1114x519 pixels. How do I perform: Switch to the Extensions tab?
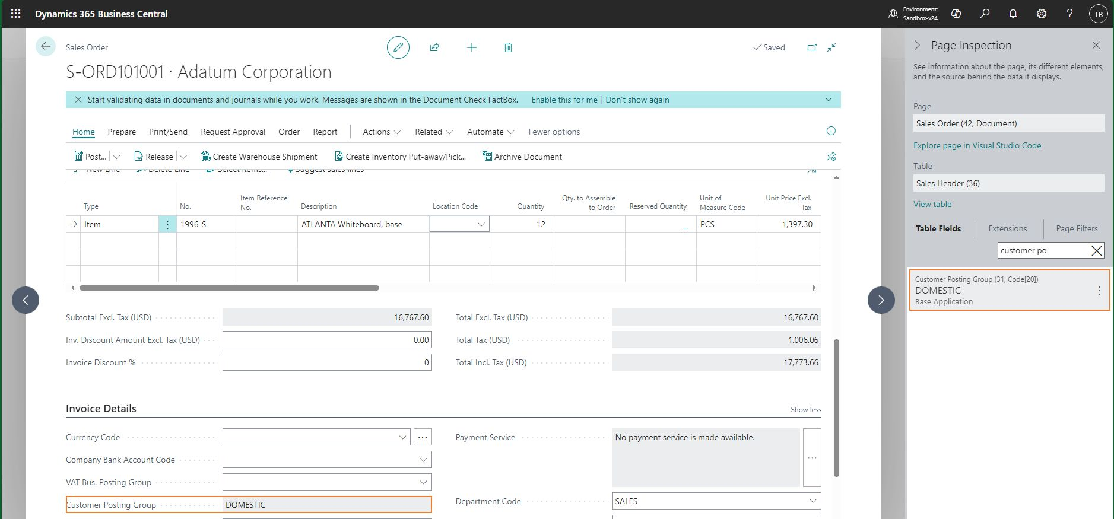1007,228
